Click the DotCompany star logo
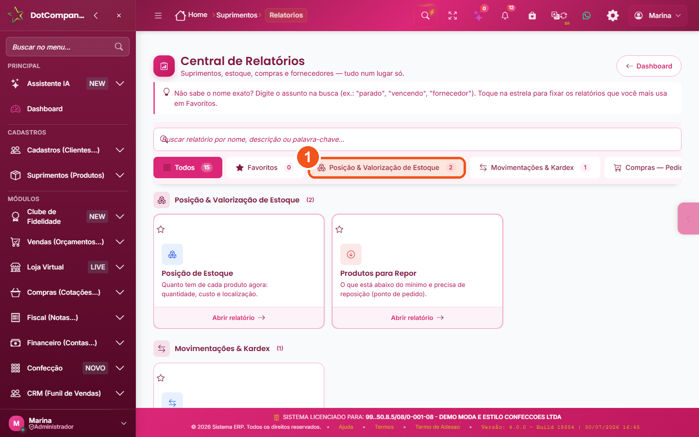The height and width of the screenshot is (437, 699). pyautogui.click(x=16, y=15)
